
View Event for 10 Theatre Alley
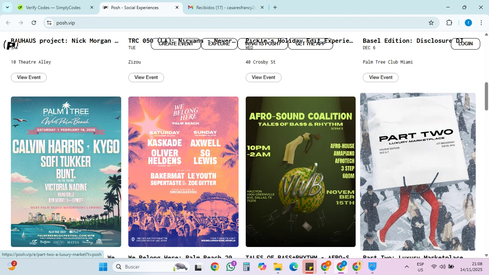point(29,77)
